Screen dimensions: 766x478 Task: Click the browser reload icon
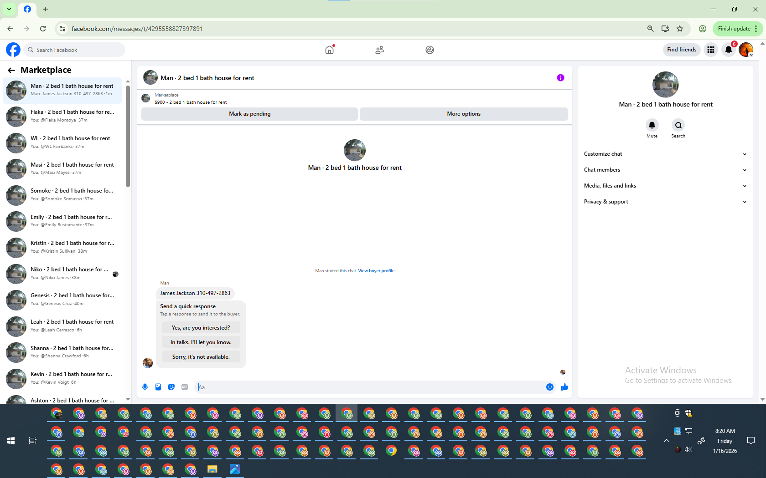pyautogui.click(x=43, y=29)
